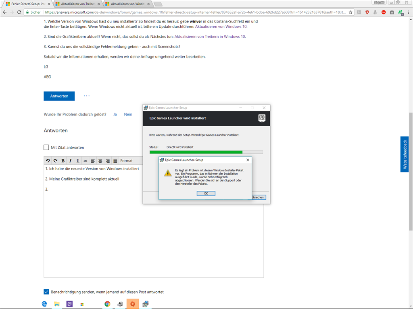Click the shopping bag extension icon

pyautogui.click(x=392, y=12)
